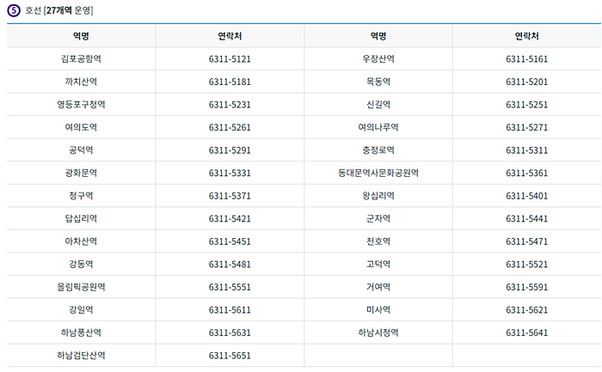Select station name 하남풍산역
Image resolution: width=602 pixels, height=372 pixels.
tap(81, 332)
